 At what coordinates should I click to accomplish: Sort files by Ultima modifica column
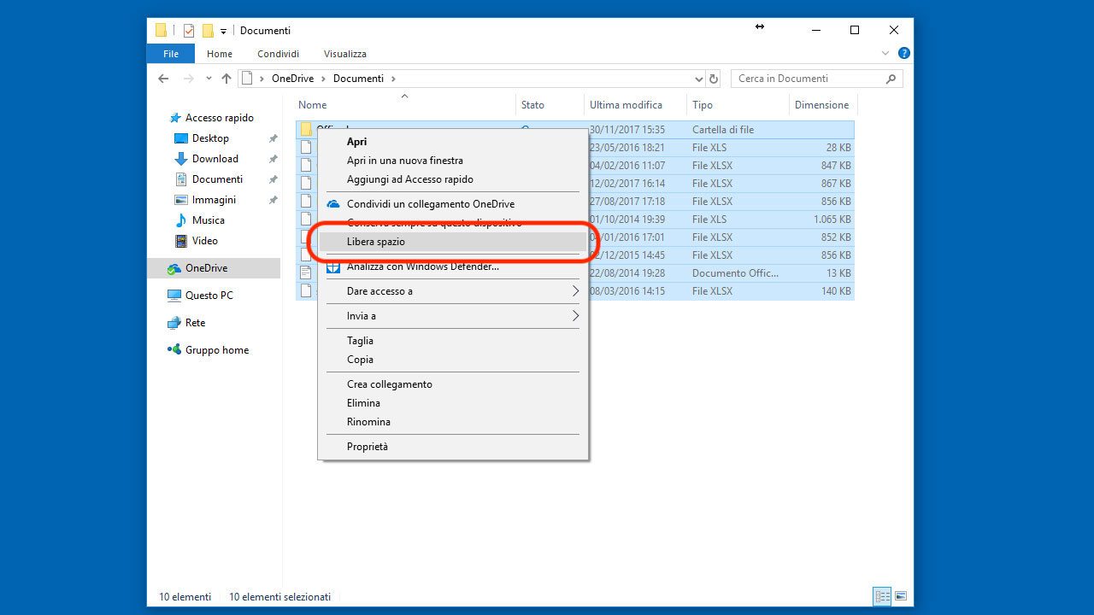626,105
